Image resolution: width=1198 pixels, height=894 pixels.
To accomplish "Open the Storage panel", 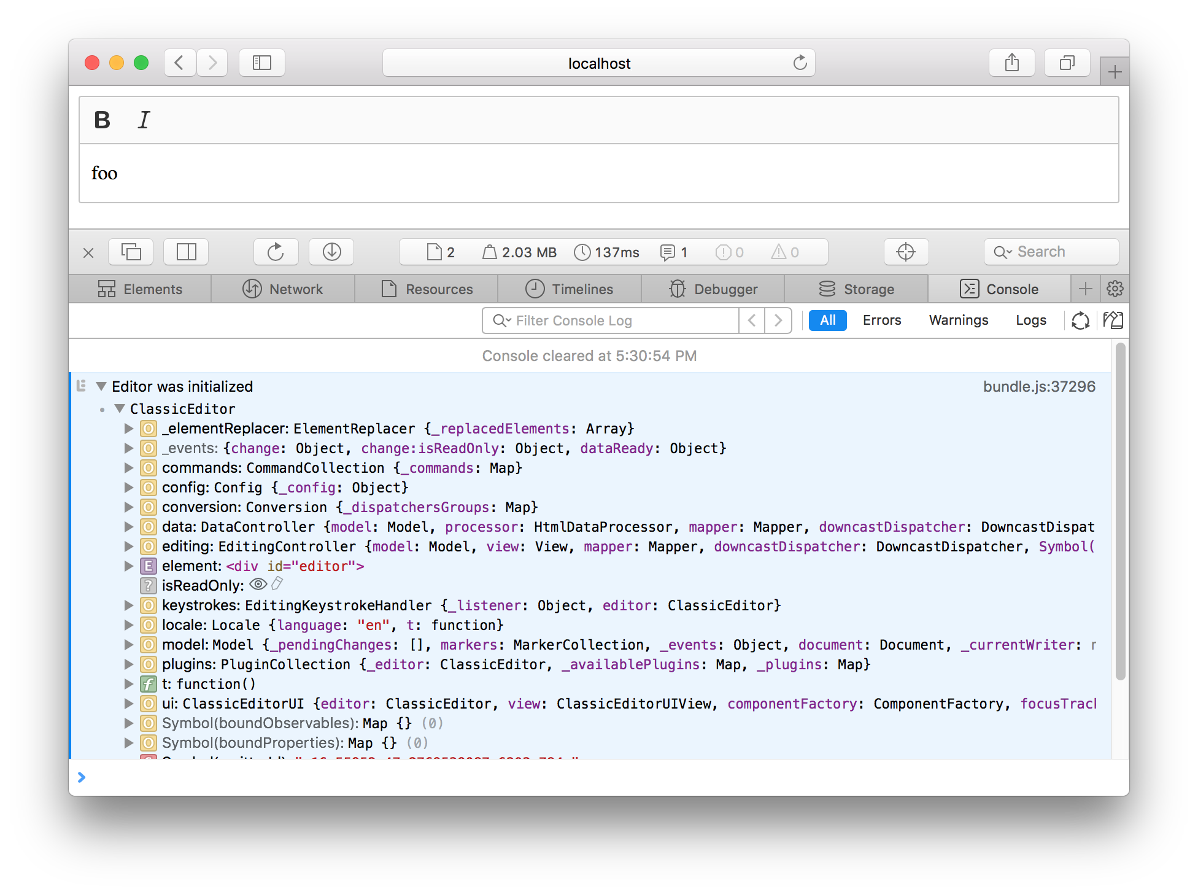I will click(x=865, y=289).
